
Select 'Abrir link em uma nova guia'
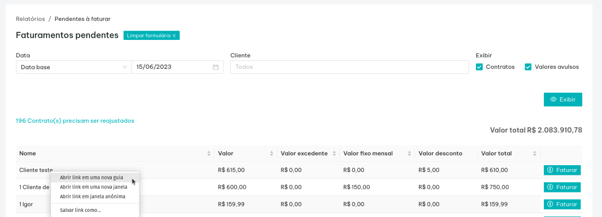coord(91,178)
